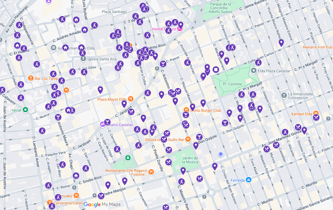
Task: Select the Iglesia Santa Ana church icon
Action: [83, 59]
